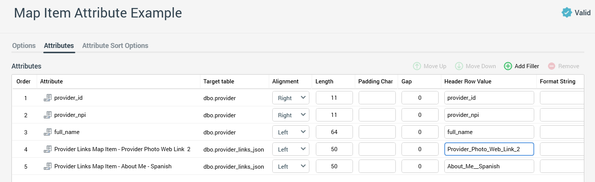595x182 pixels.
Task: Click the Length field for provider_npi
Action: click(334, 115)
